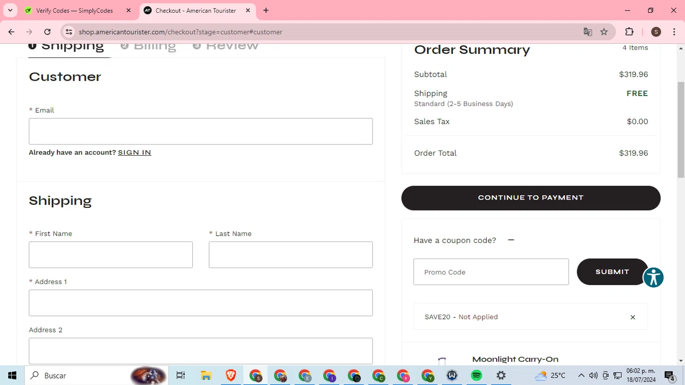Click the Email input field
Image resolution: width=685 pixels, height=385 pixels.
coord(200,132)
